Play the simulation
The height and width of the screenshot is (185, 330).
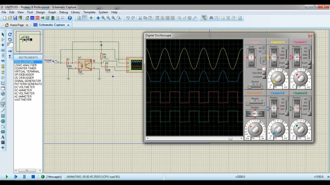coord(7,177)
